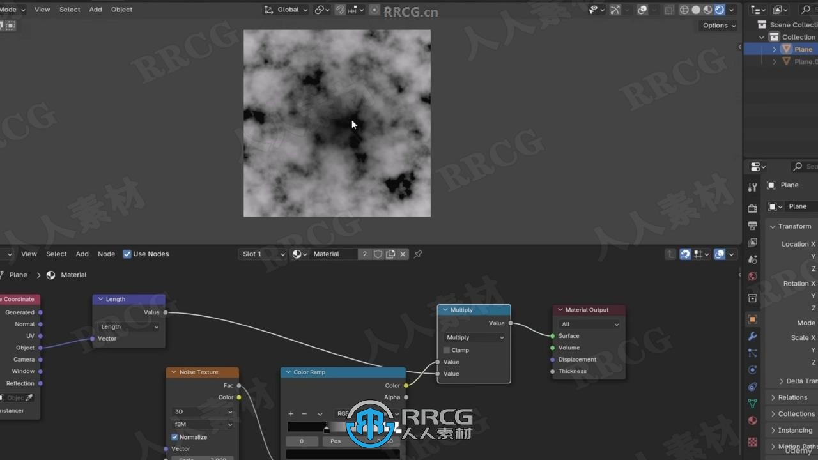Click the Color Ramp stop index field
The height and width of the screenshot is (460, 818).
click(x=302, y=441)
